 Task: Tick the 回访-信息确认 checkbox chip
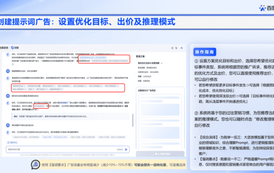(80, 86)
